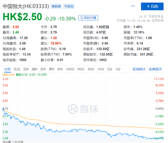Click the 最新:2.50 chart legend
The width and height of the screenshot is (168, 143).
pos(31,75)
